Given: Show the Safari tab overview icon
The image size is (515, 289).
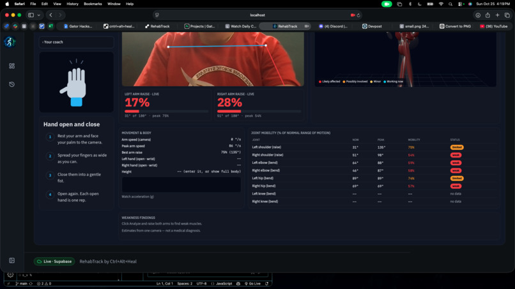Looking at the screenshot, I should [507, 15].
